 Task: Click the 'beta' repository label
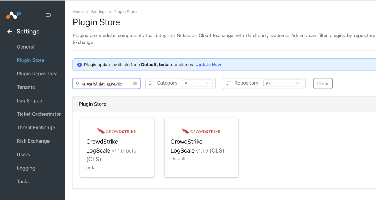(x=91, y=168)
